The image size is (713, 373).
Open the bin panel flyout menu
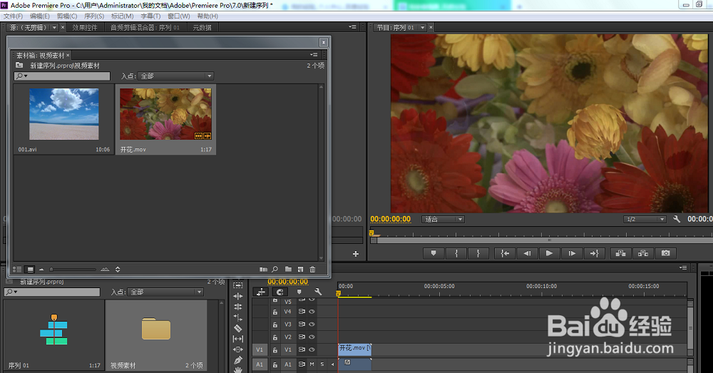(x=314, y=55)
